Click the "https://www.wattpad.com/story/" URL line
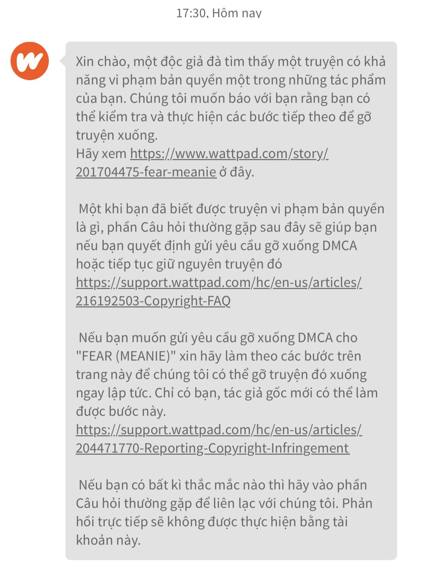The image size is (438, 568). click(229, 153)
